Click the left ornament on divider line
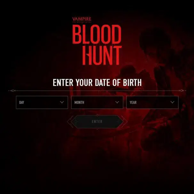The image size is (194, 194). (x=12, y=91)
